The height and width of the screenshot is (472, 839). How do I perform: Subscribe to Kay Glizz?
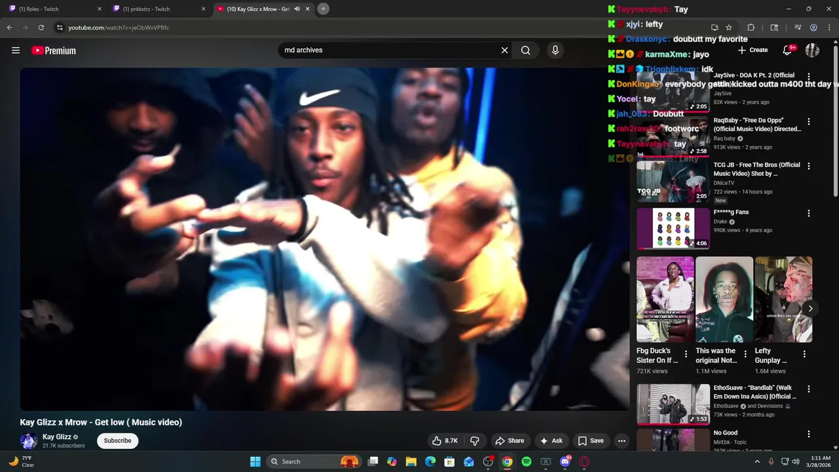click(117, 441)
